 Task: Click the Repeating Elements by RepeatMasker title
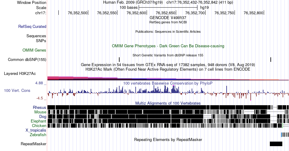point(168,139)
